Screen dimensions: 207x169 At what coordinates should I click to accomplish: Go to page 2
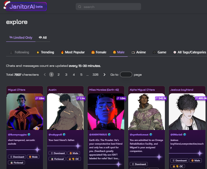tap(59, 75)
